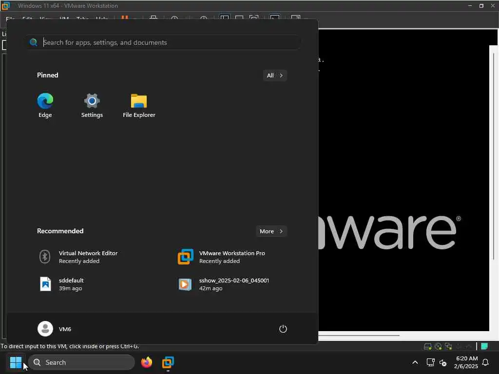Click the Start menu search field
The width and height of the screenshot is (499, 374).
[x=164, y=42]
